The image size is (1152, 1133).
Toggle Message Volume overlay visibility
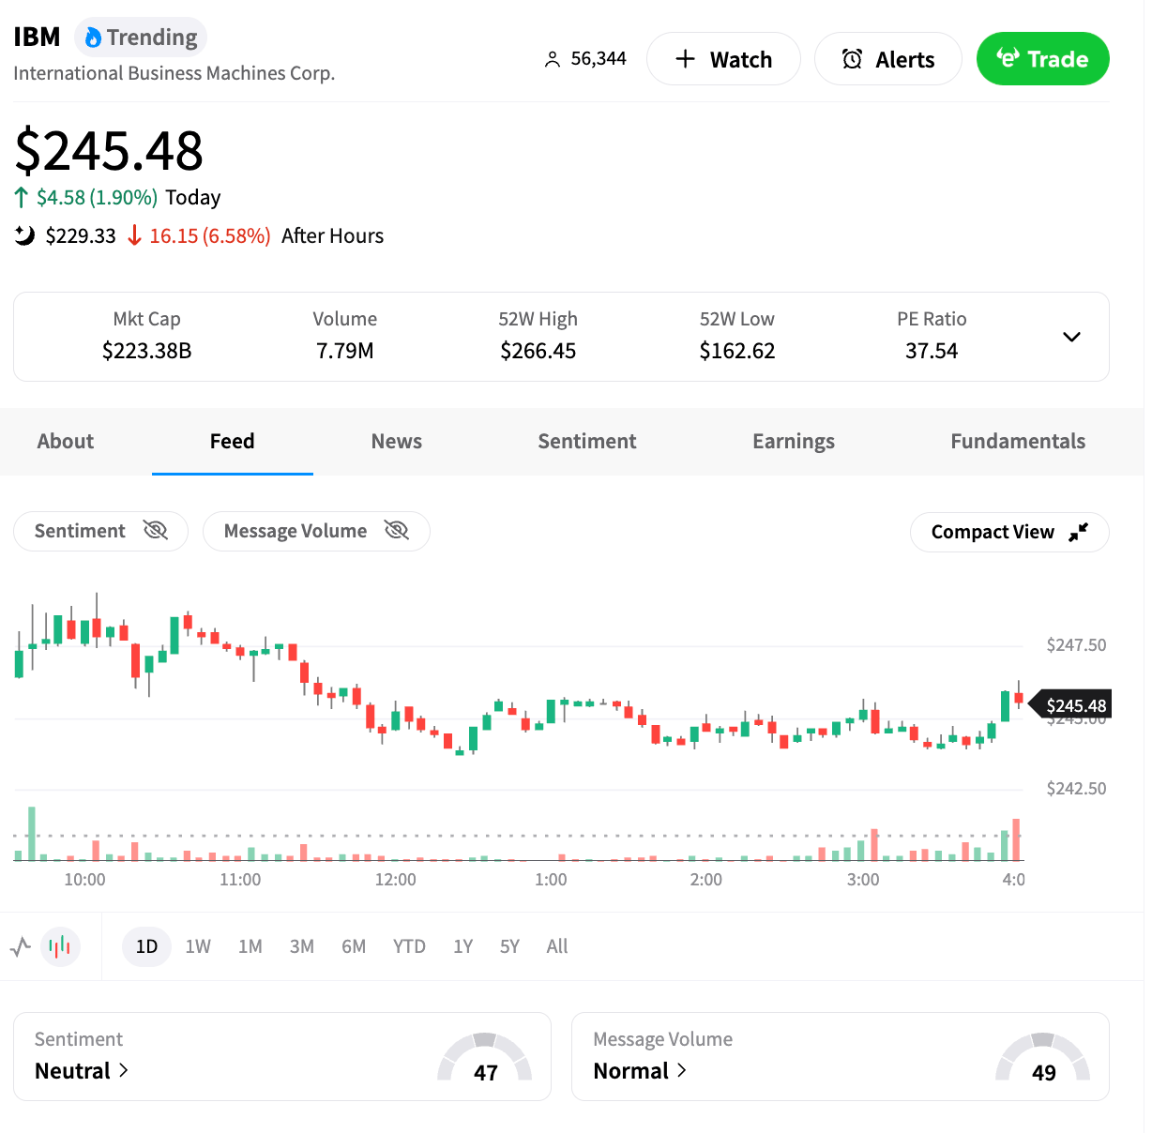point(316,531)
